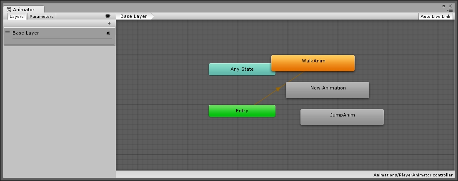Click the Base Layer breadcrumb

pos(134,16)
